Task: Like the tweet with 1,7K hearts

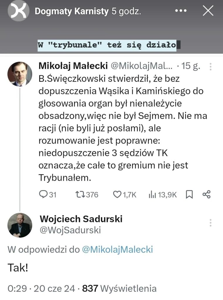Action: (x=117, y=195)
